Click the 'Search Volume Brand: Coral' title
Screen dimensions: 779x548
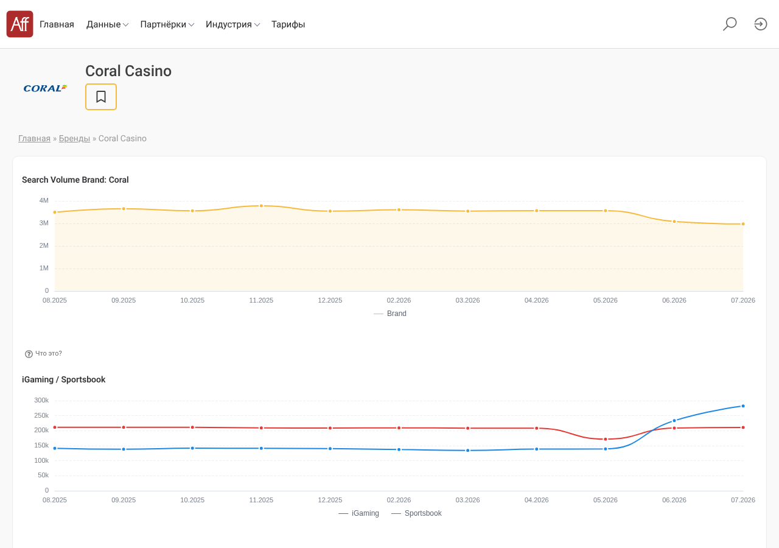coord(75,180)
